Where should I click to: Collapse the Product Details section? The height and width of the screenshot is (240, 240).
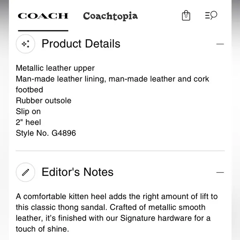tap(220, 44)
